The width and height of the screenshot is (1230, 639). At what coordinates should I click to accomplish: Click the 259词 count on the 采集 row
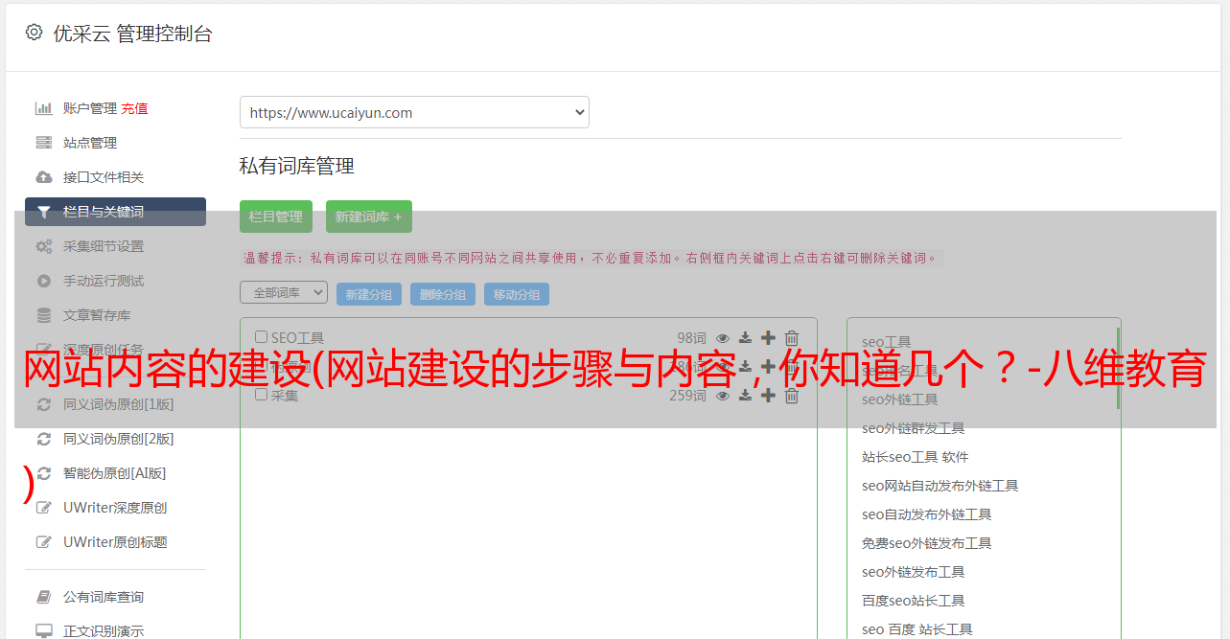click(687, 395)
